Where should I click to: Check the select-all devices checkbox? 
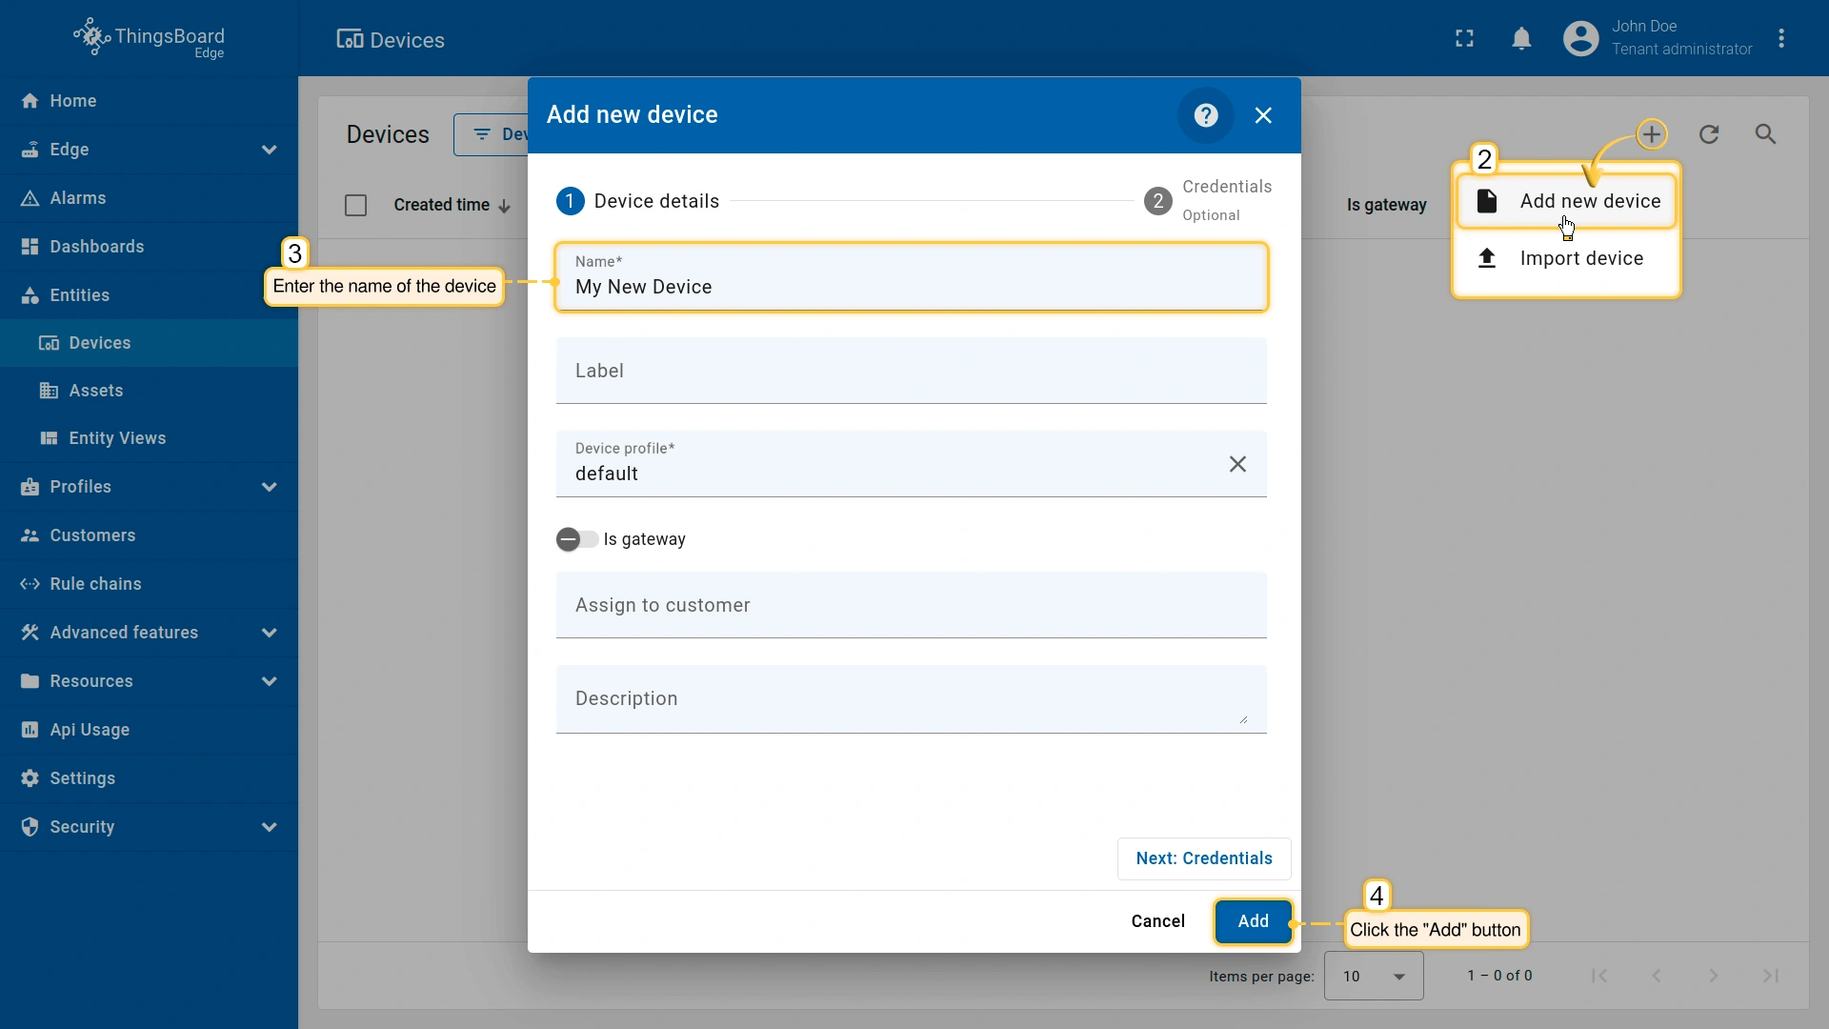click(355, 205)
